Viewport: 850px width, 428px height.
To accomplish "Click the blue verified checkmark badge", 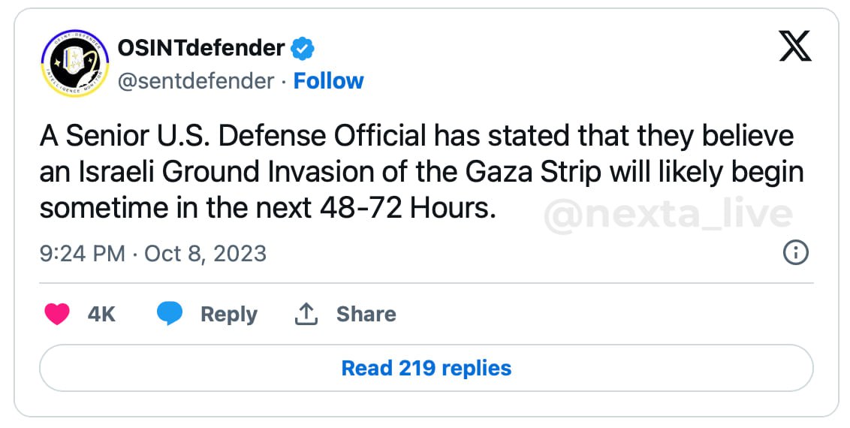I will [302, 50].
